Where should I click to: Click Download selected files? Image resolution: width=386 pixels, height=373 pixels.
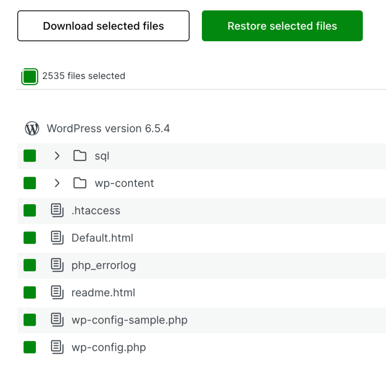(103, 26)
